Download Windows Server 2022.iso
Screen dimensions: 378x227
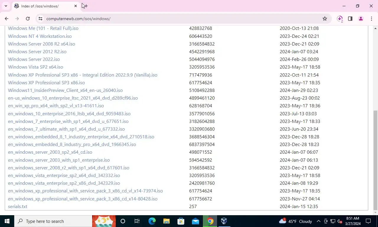pos(34,59)
